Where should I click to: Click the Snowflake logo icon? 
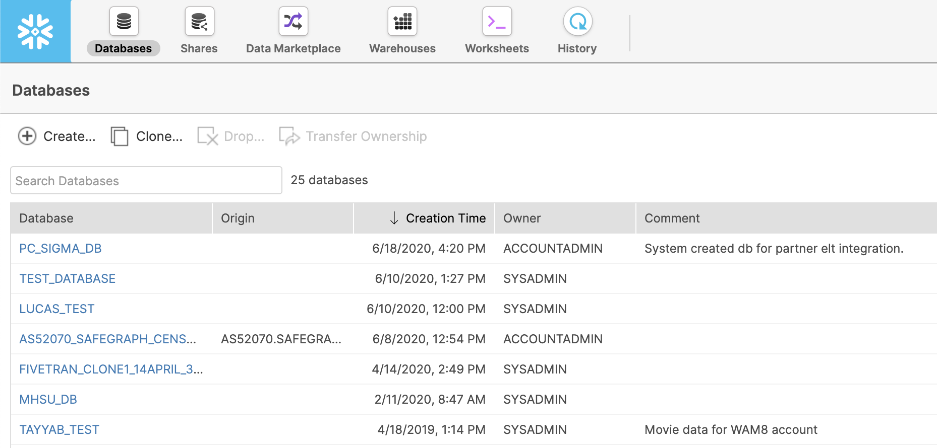[35, 32]
